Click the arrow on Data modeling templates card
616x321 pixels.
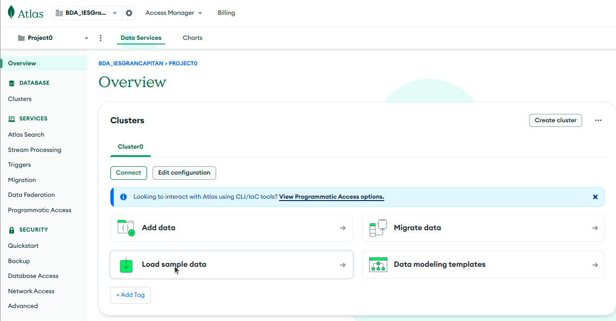pos(595,265)
